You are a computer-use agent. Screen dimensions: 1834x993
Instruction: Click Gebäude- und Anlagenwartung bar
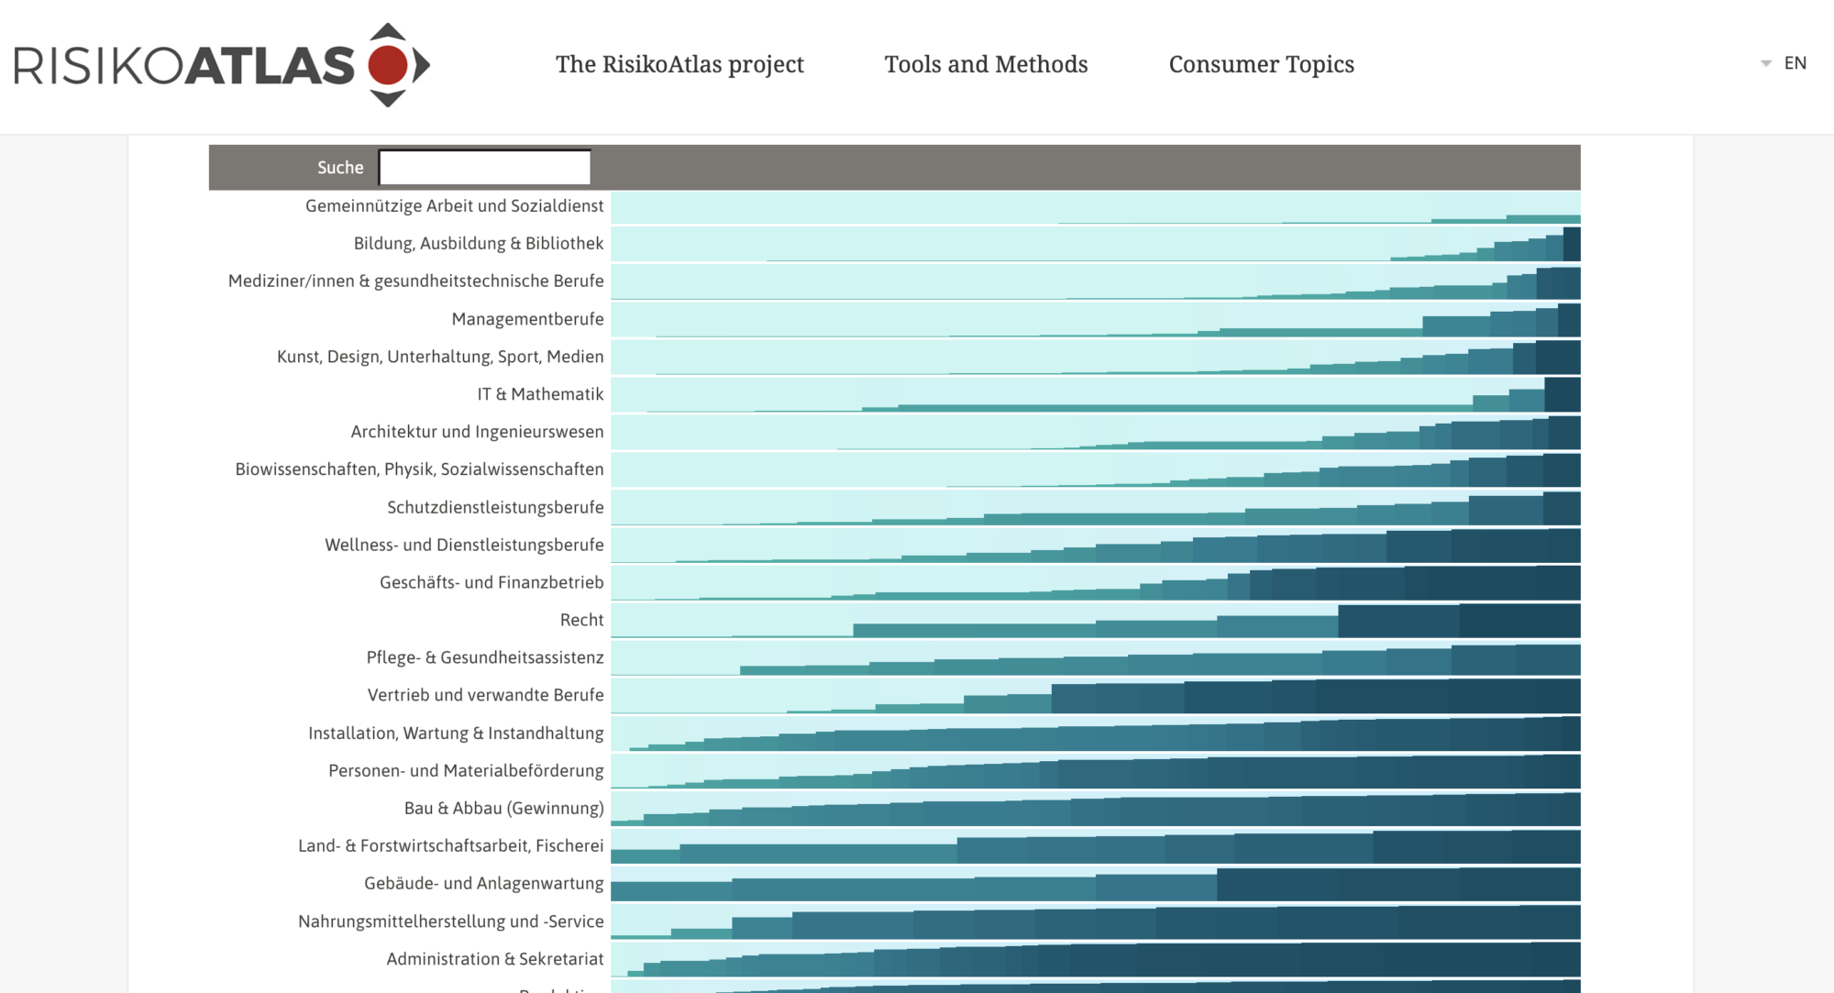(x=1095, y=884)
